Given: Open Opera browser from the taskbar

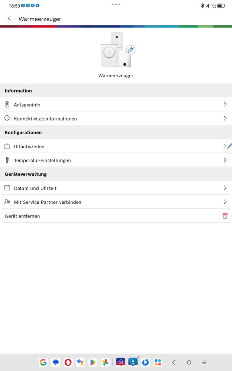Looking at the screenshot, I should [68, 362].
